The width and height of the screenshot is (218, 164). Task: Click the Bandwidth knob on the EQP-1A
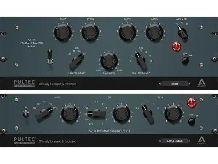109,61
